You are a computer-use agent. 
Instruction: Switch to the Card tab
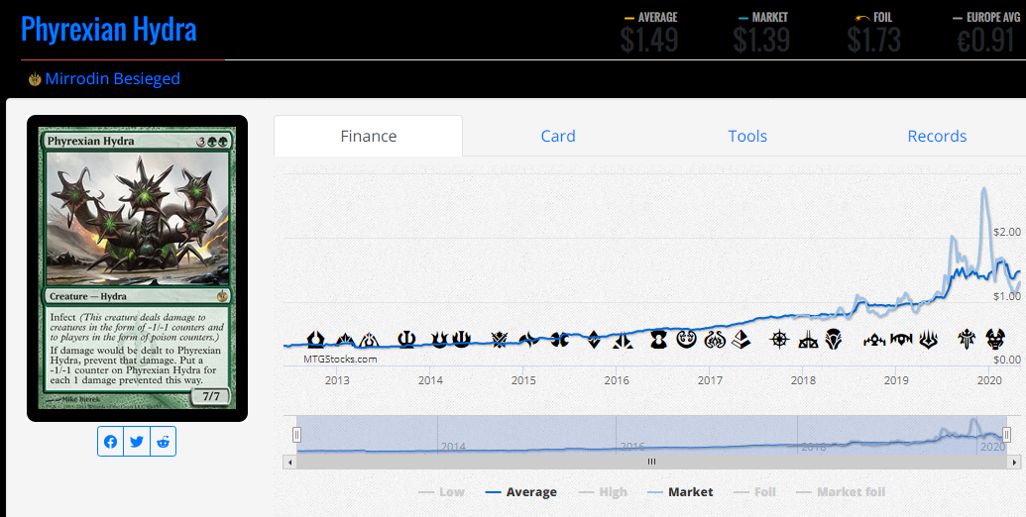coord(558,136)
